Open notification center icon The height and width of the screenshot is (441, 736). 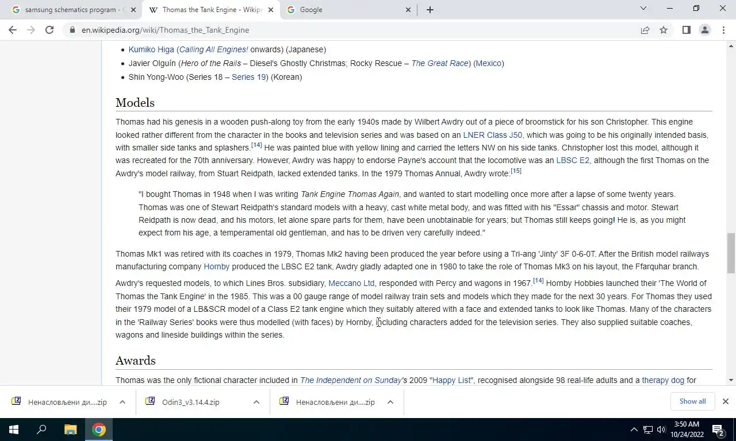coord(718,430)
